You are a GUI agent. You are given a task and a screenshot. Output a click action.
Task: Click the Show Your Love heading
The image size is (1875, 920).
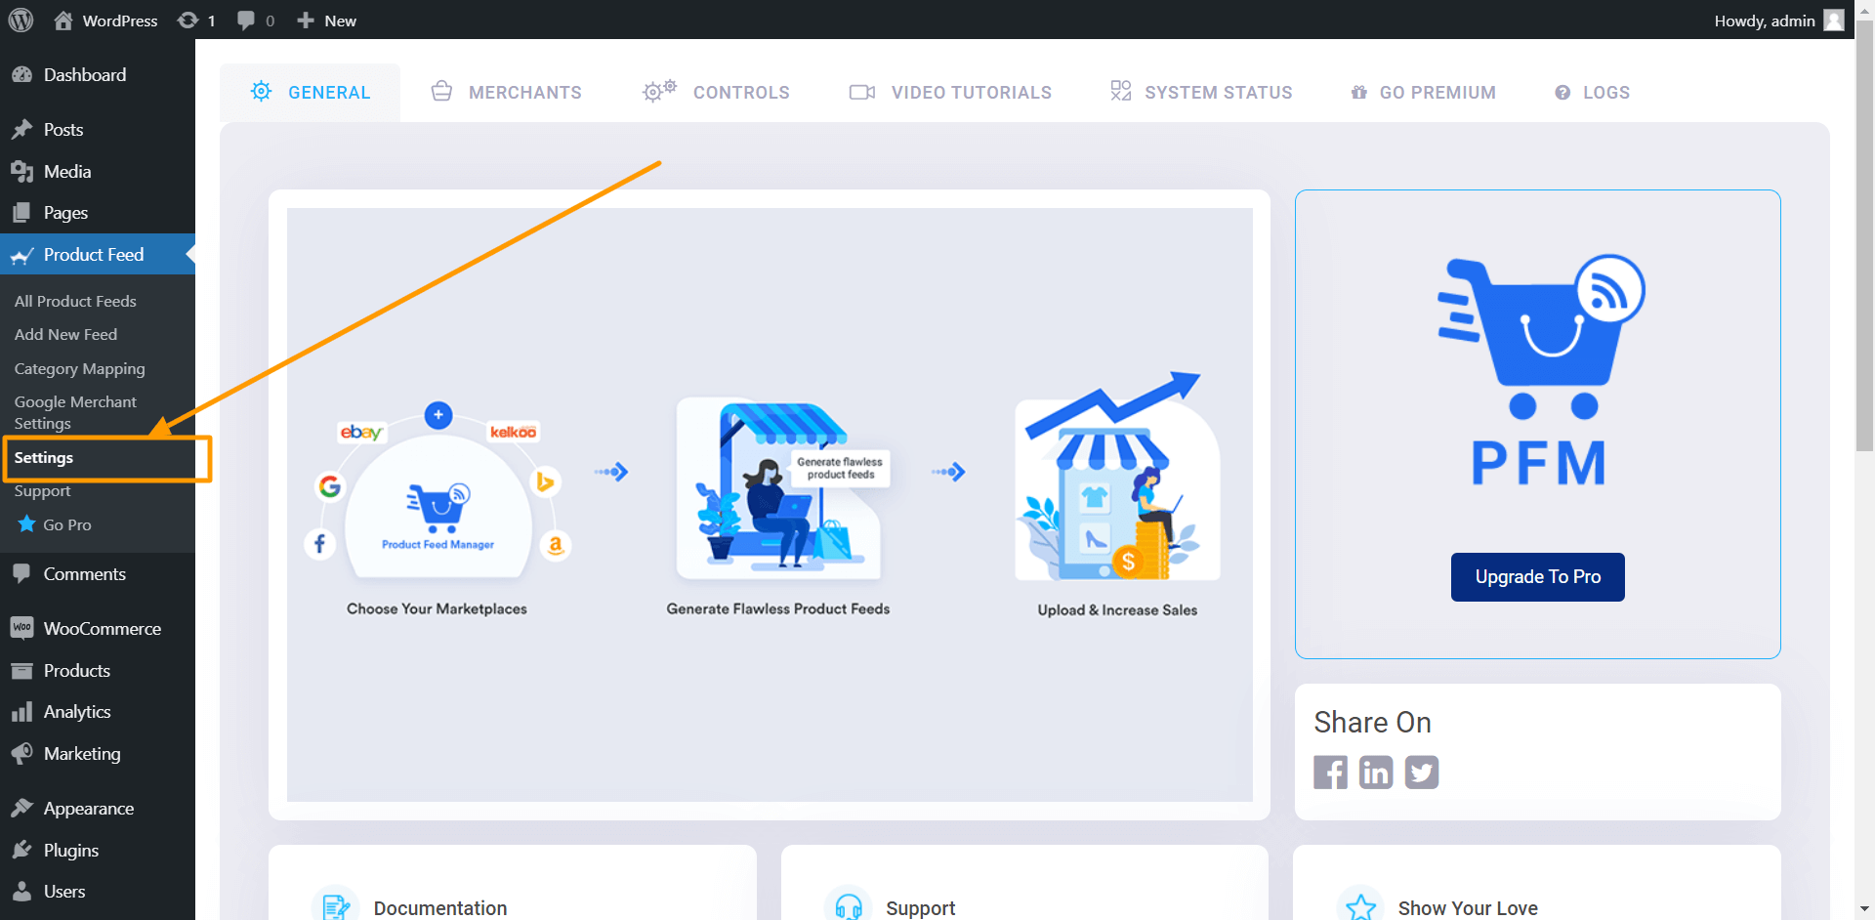[1468, 908]
